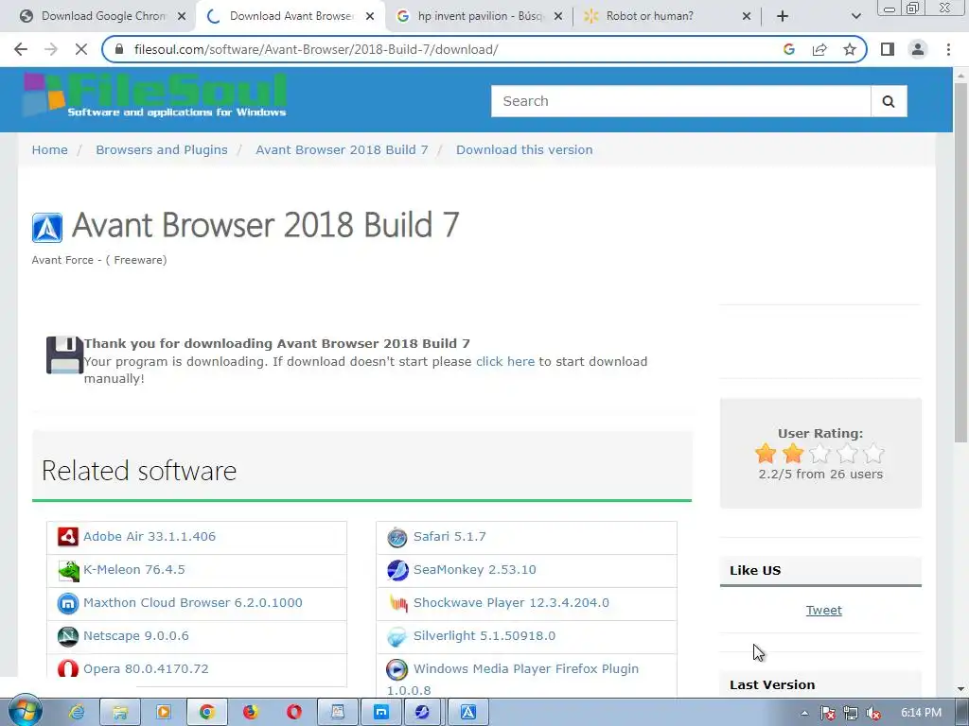Click the volume tray icon
Image resolution: width=969 pixels, height=726 pixels.
(873, 713)
